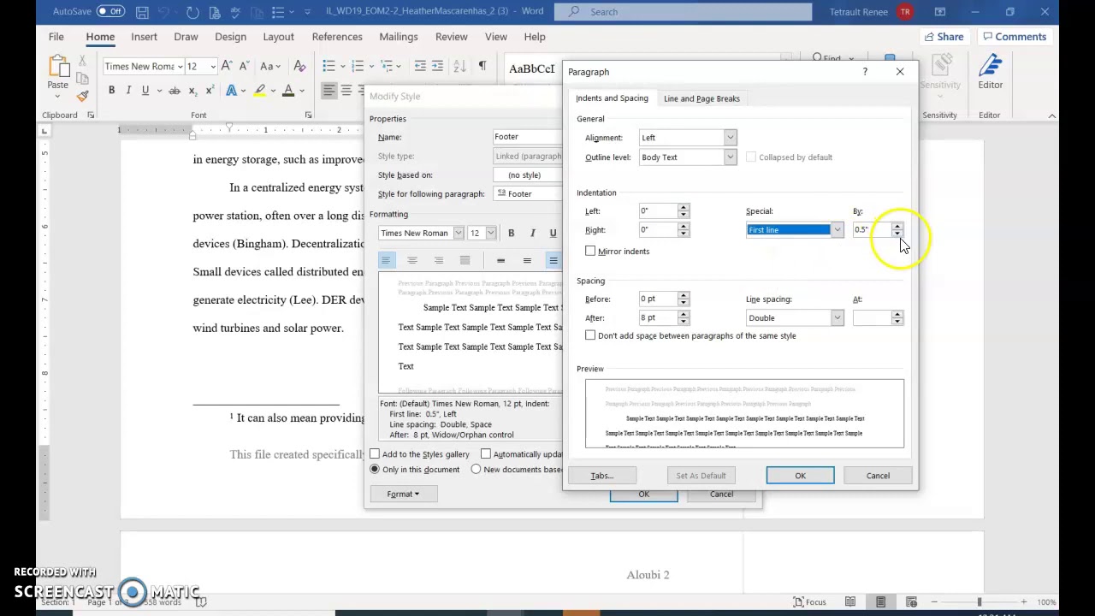Switch to Line and Page Breaks tab

click(x=701, y=98)
